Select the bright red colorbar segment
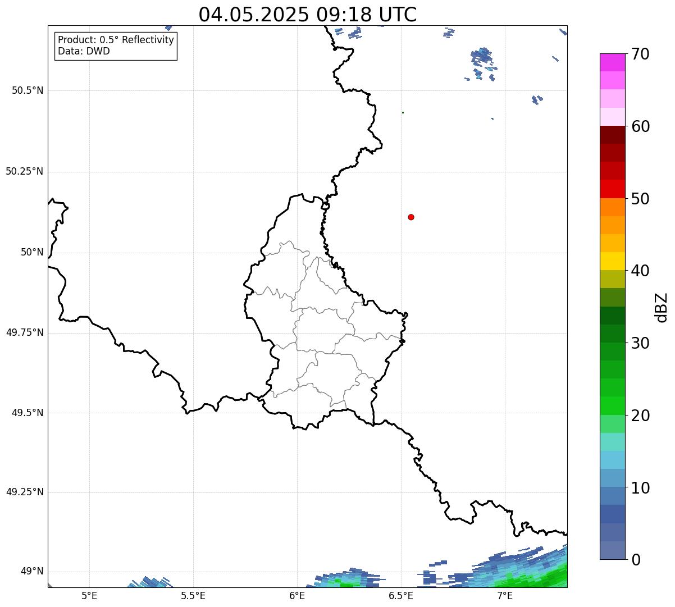Screen dimensions: 675x607 [612, 189]
